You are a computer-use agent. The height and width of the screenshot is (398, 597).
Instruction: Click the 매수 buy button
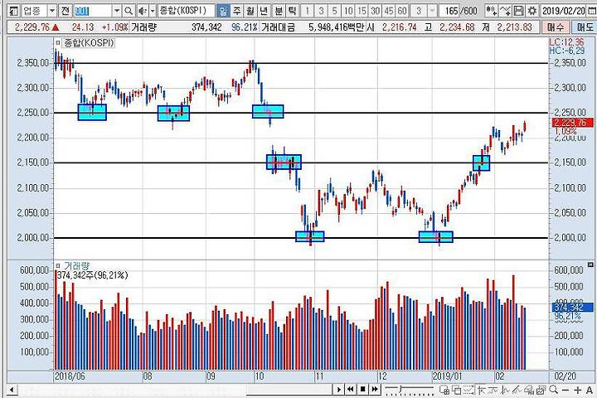tap(556, 27)
